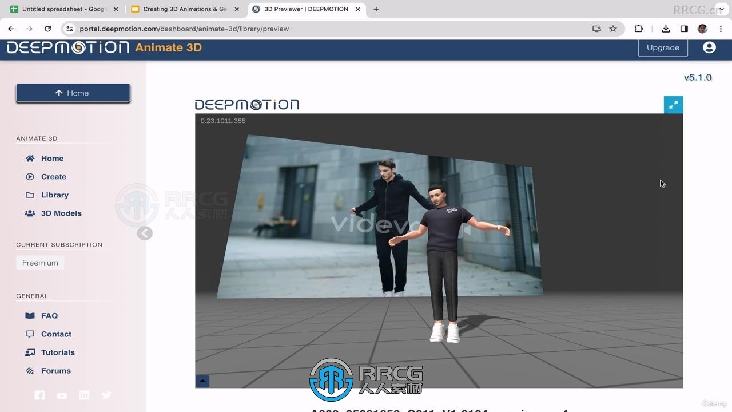Click the blue Home button at top

click(73, 93)
